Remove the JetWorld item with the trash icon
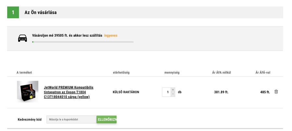This screenshot has width=292, height=131. click(276, 92)
